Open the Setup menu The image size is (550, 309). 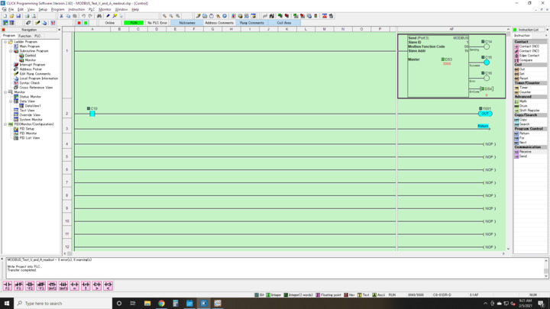pos(43,9)
